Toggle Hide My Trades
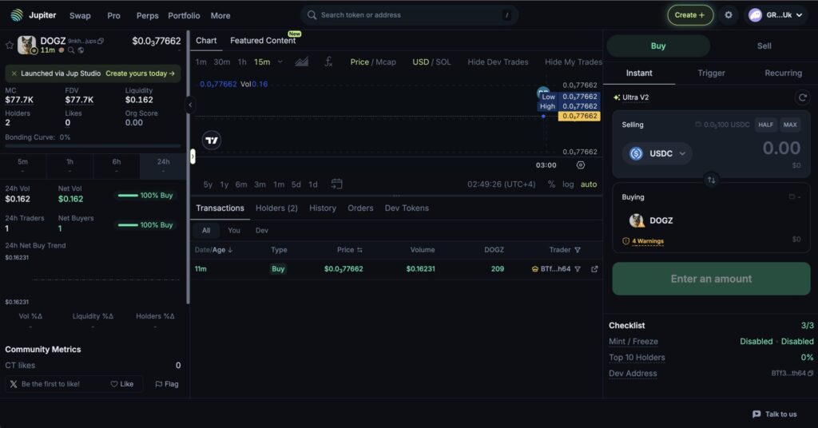 (574, 62)
